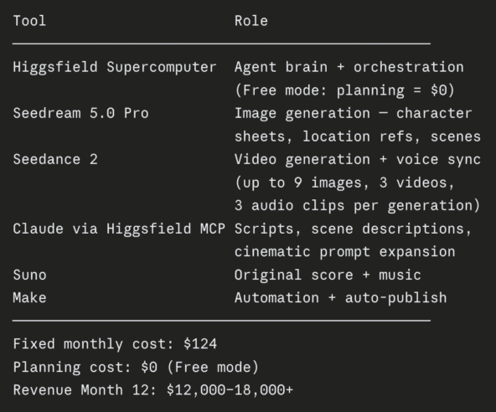Click Agent brain + orchestration description
496x412 pixels.
pos(349,67)
